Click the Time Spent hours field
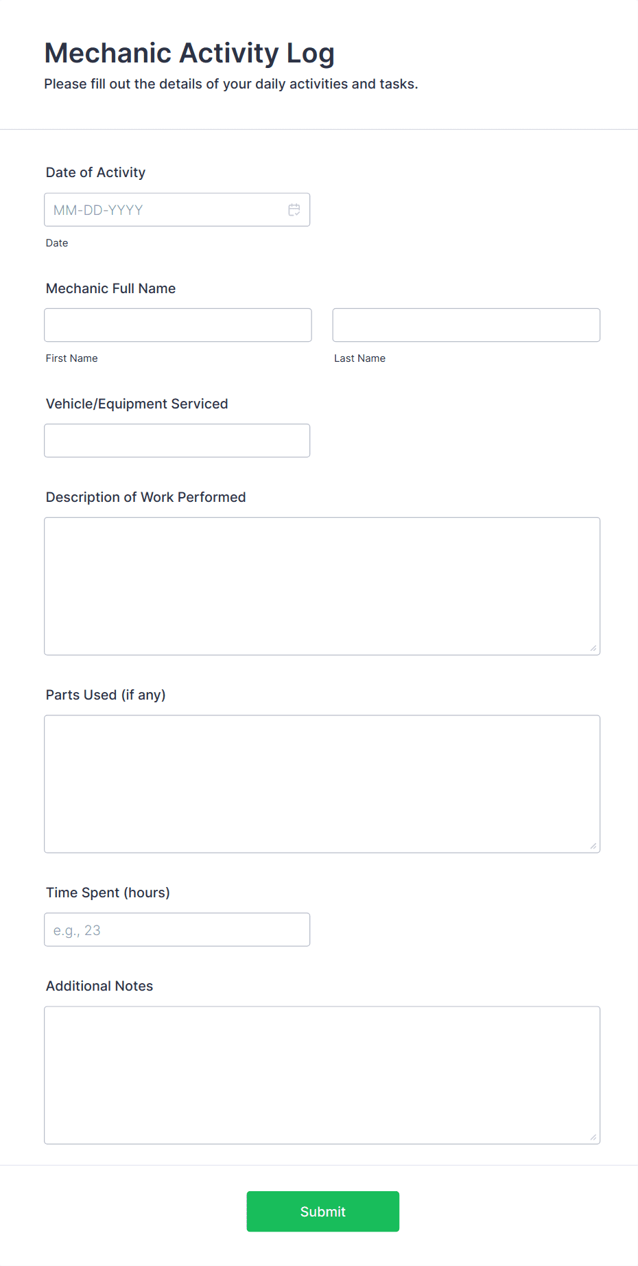638x1266 pixels. [x=177, y=929]
